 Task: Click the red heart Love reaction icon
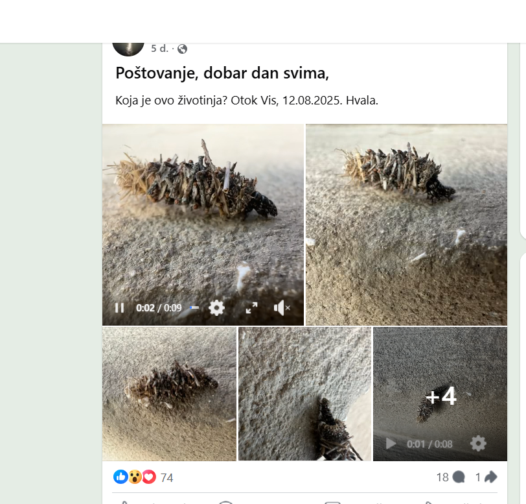click(149, 477)
